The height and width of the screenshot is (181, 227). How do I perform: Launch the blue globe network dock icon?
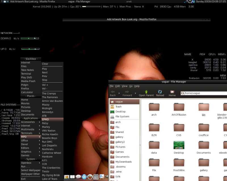[x=84, y=177]
